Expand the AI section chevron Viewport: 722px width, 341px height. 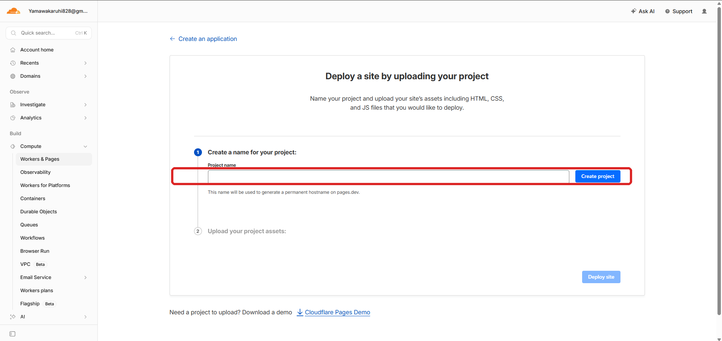coord(85,317)
